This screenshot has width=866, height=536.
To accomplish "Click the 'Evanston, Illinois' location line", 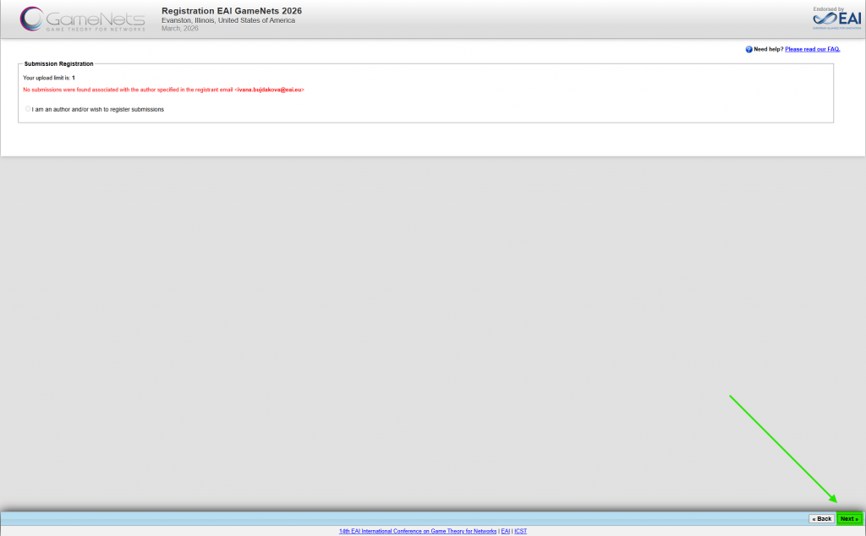I will click(x=227, y=20).
